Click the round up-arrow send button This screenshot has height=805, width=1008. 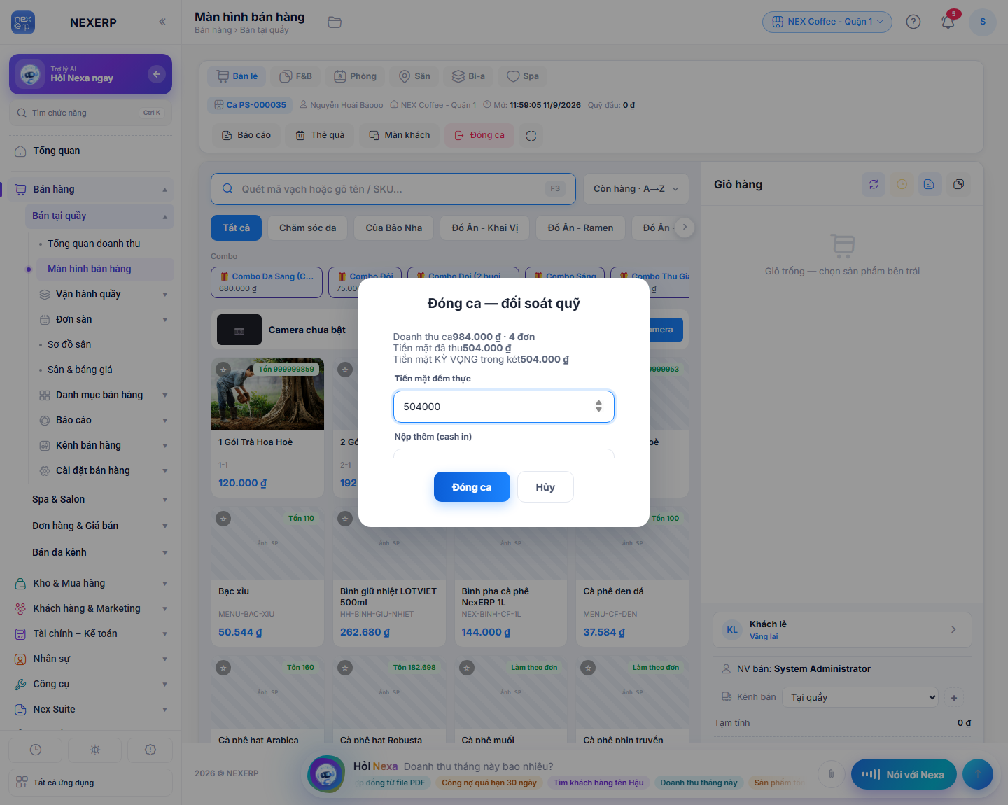(978, 774)
